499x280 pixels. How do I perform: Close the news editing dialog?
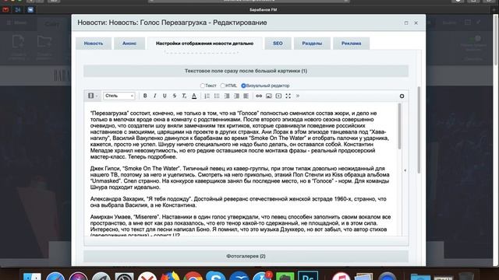[416, 23]
